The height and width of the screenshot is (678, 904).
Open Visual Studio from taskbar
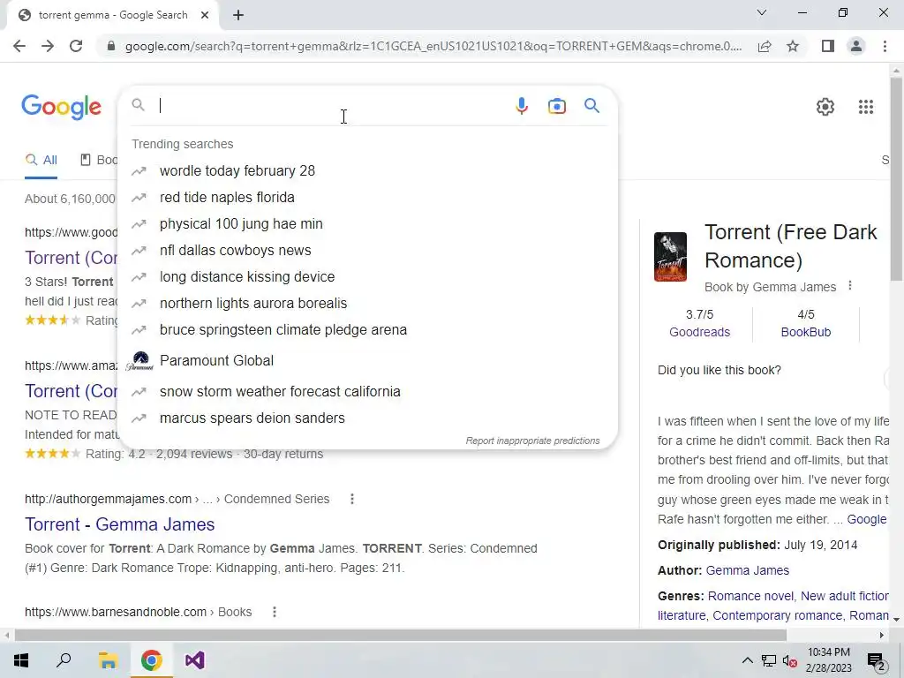(x=195, y=660)
